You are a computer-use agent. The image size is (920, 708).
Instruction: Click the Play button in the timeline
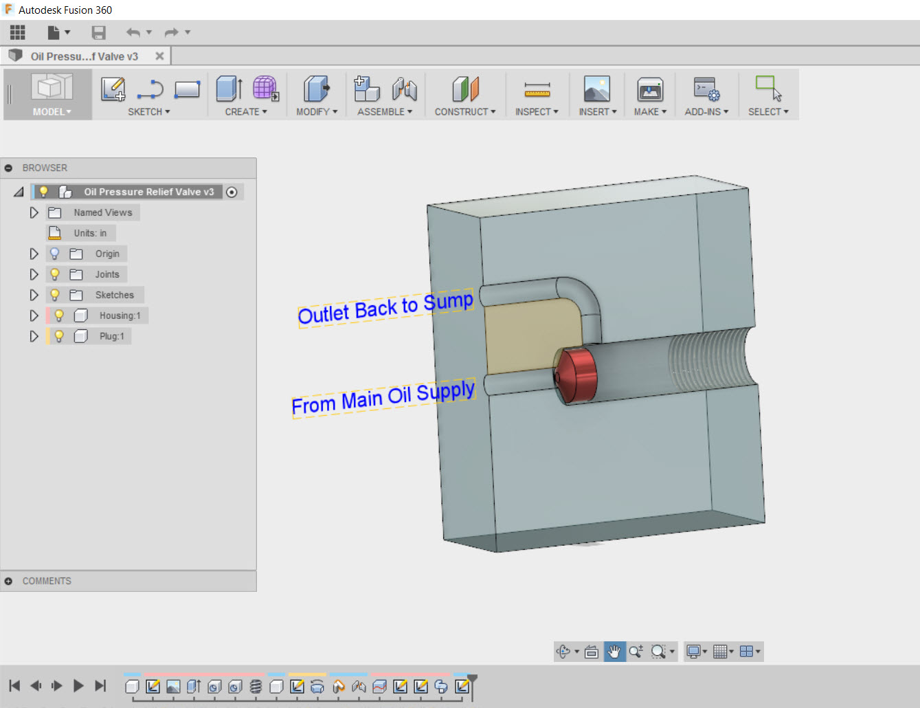(78, 685)
